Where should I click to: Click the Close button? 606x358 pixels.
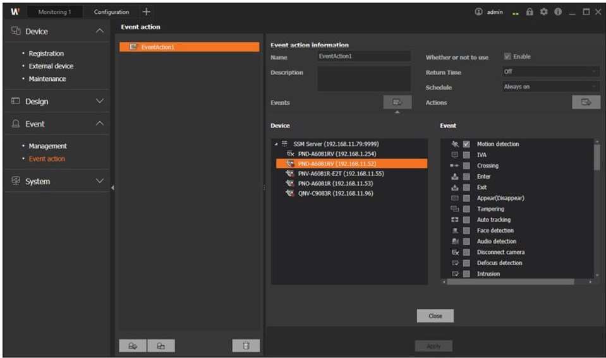pos(435,316)
